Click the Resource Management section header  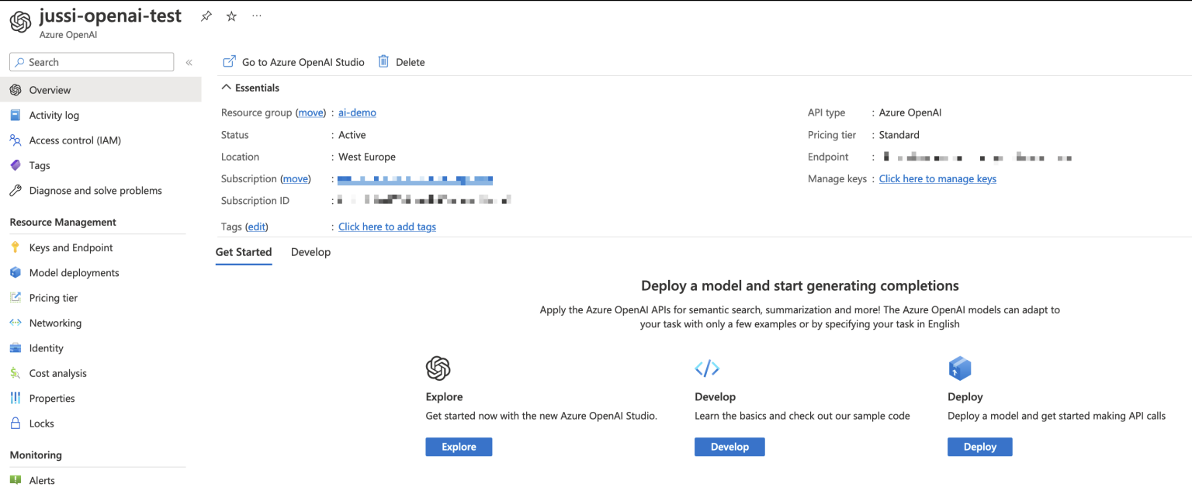click(63, 222)
